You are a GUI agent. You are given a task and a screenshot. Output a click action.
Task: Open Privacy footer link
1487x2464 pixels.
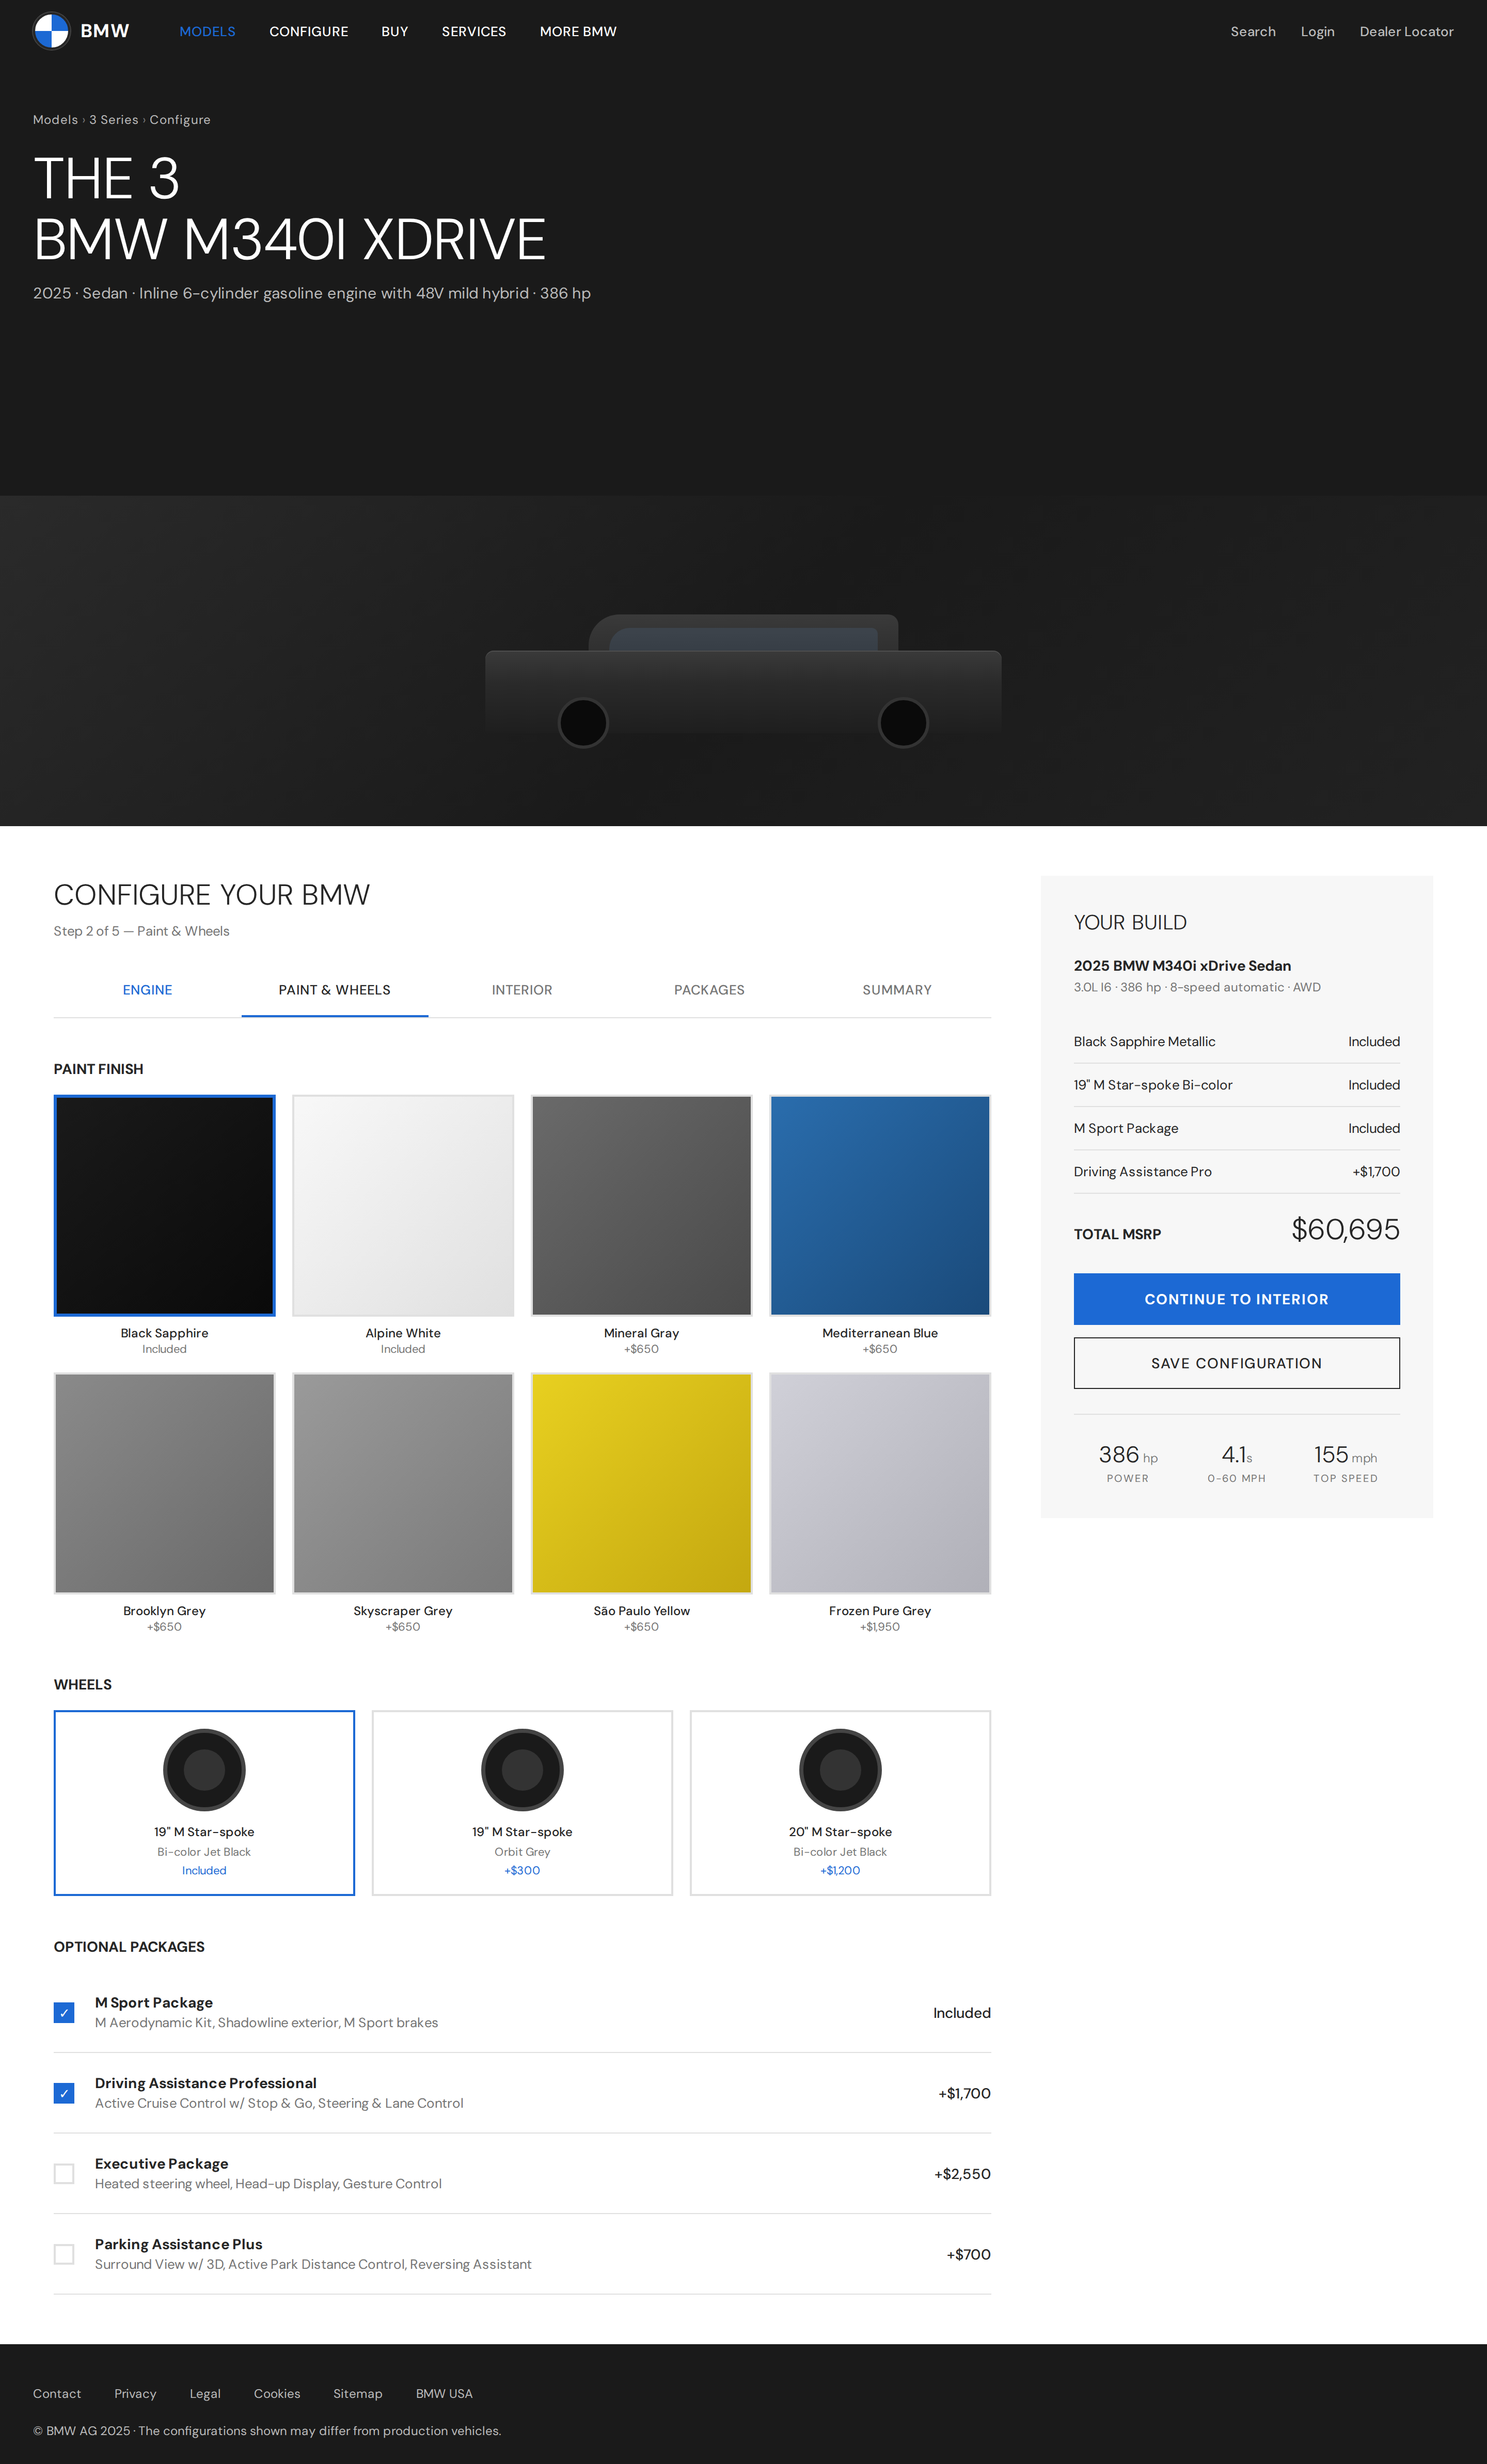(135, 2394)
